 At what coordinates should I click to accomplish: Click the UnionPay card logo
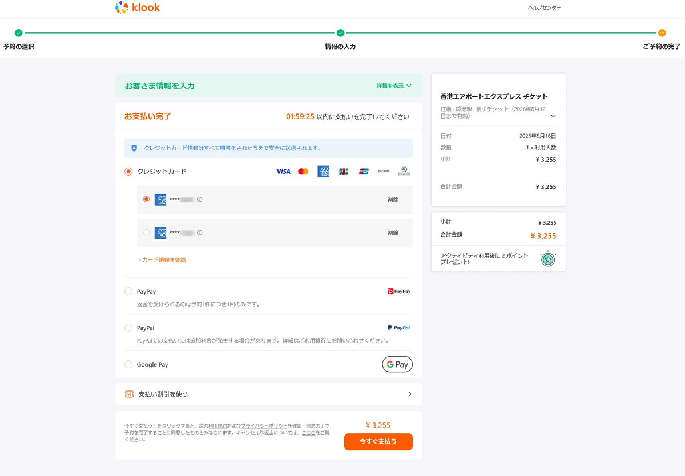tap(364, 172)
